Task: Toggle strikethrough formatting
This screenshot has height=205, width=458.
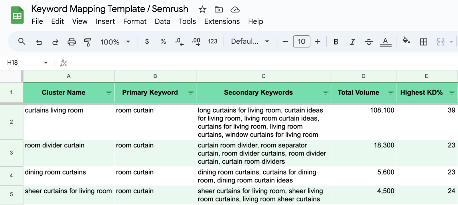Action: tap(369, 42)
